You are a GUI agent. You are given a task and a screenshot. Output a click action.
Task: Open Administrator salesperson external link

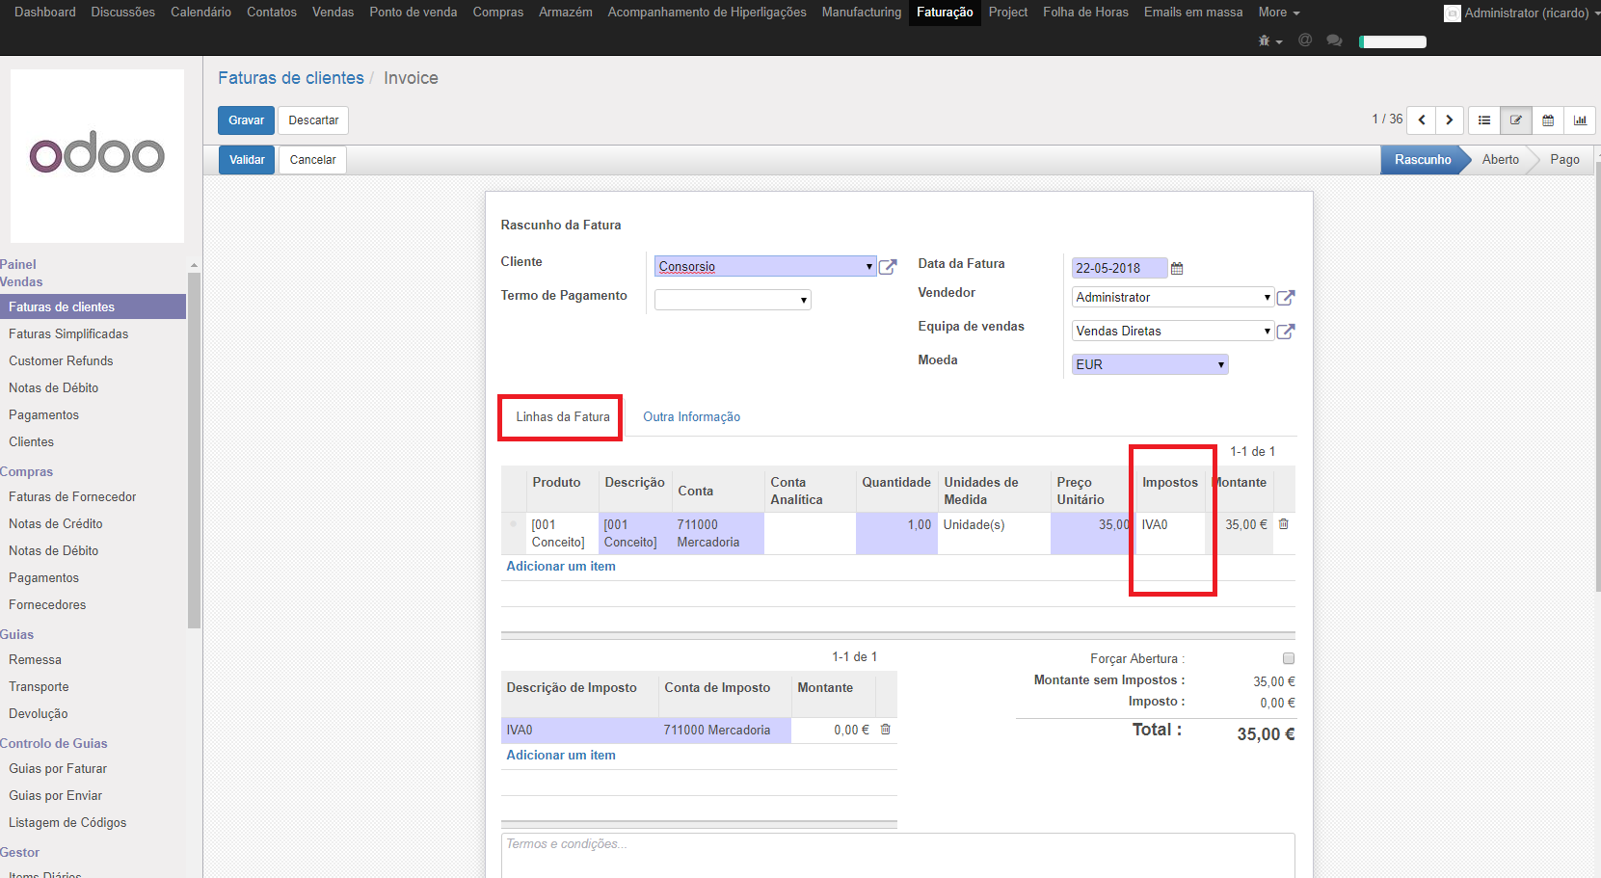click(x=1286, y=298)
